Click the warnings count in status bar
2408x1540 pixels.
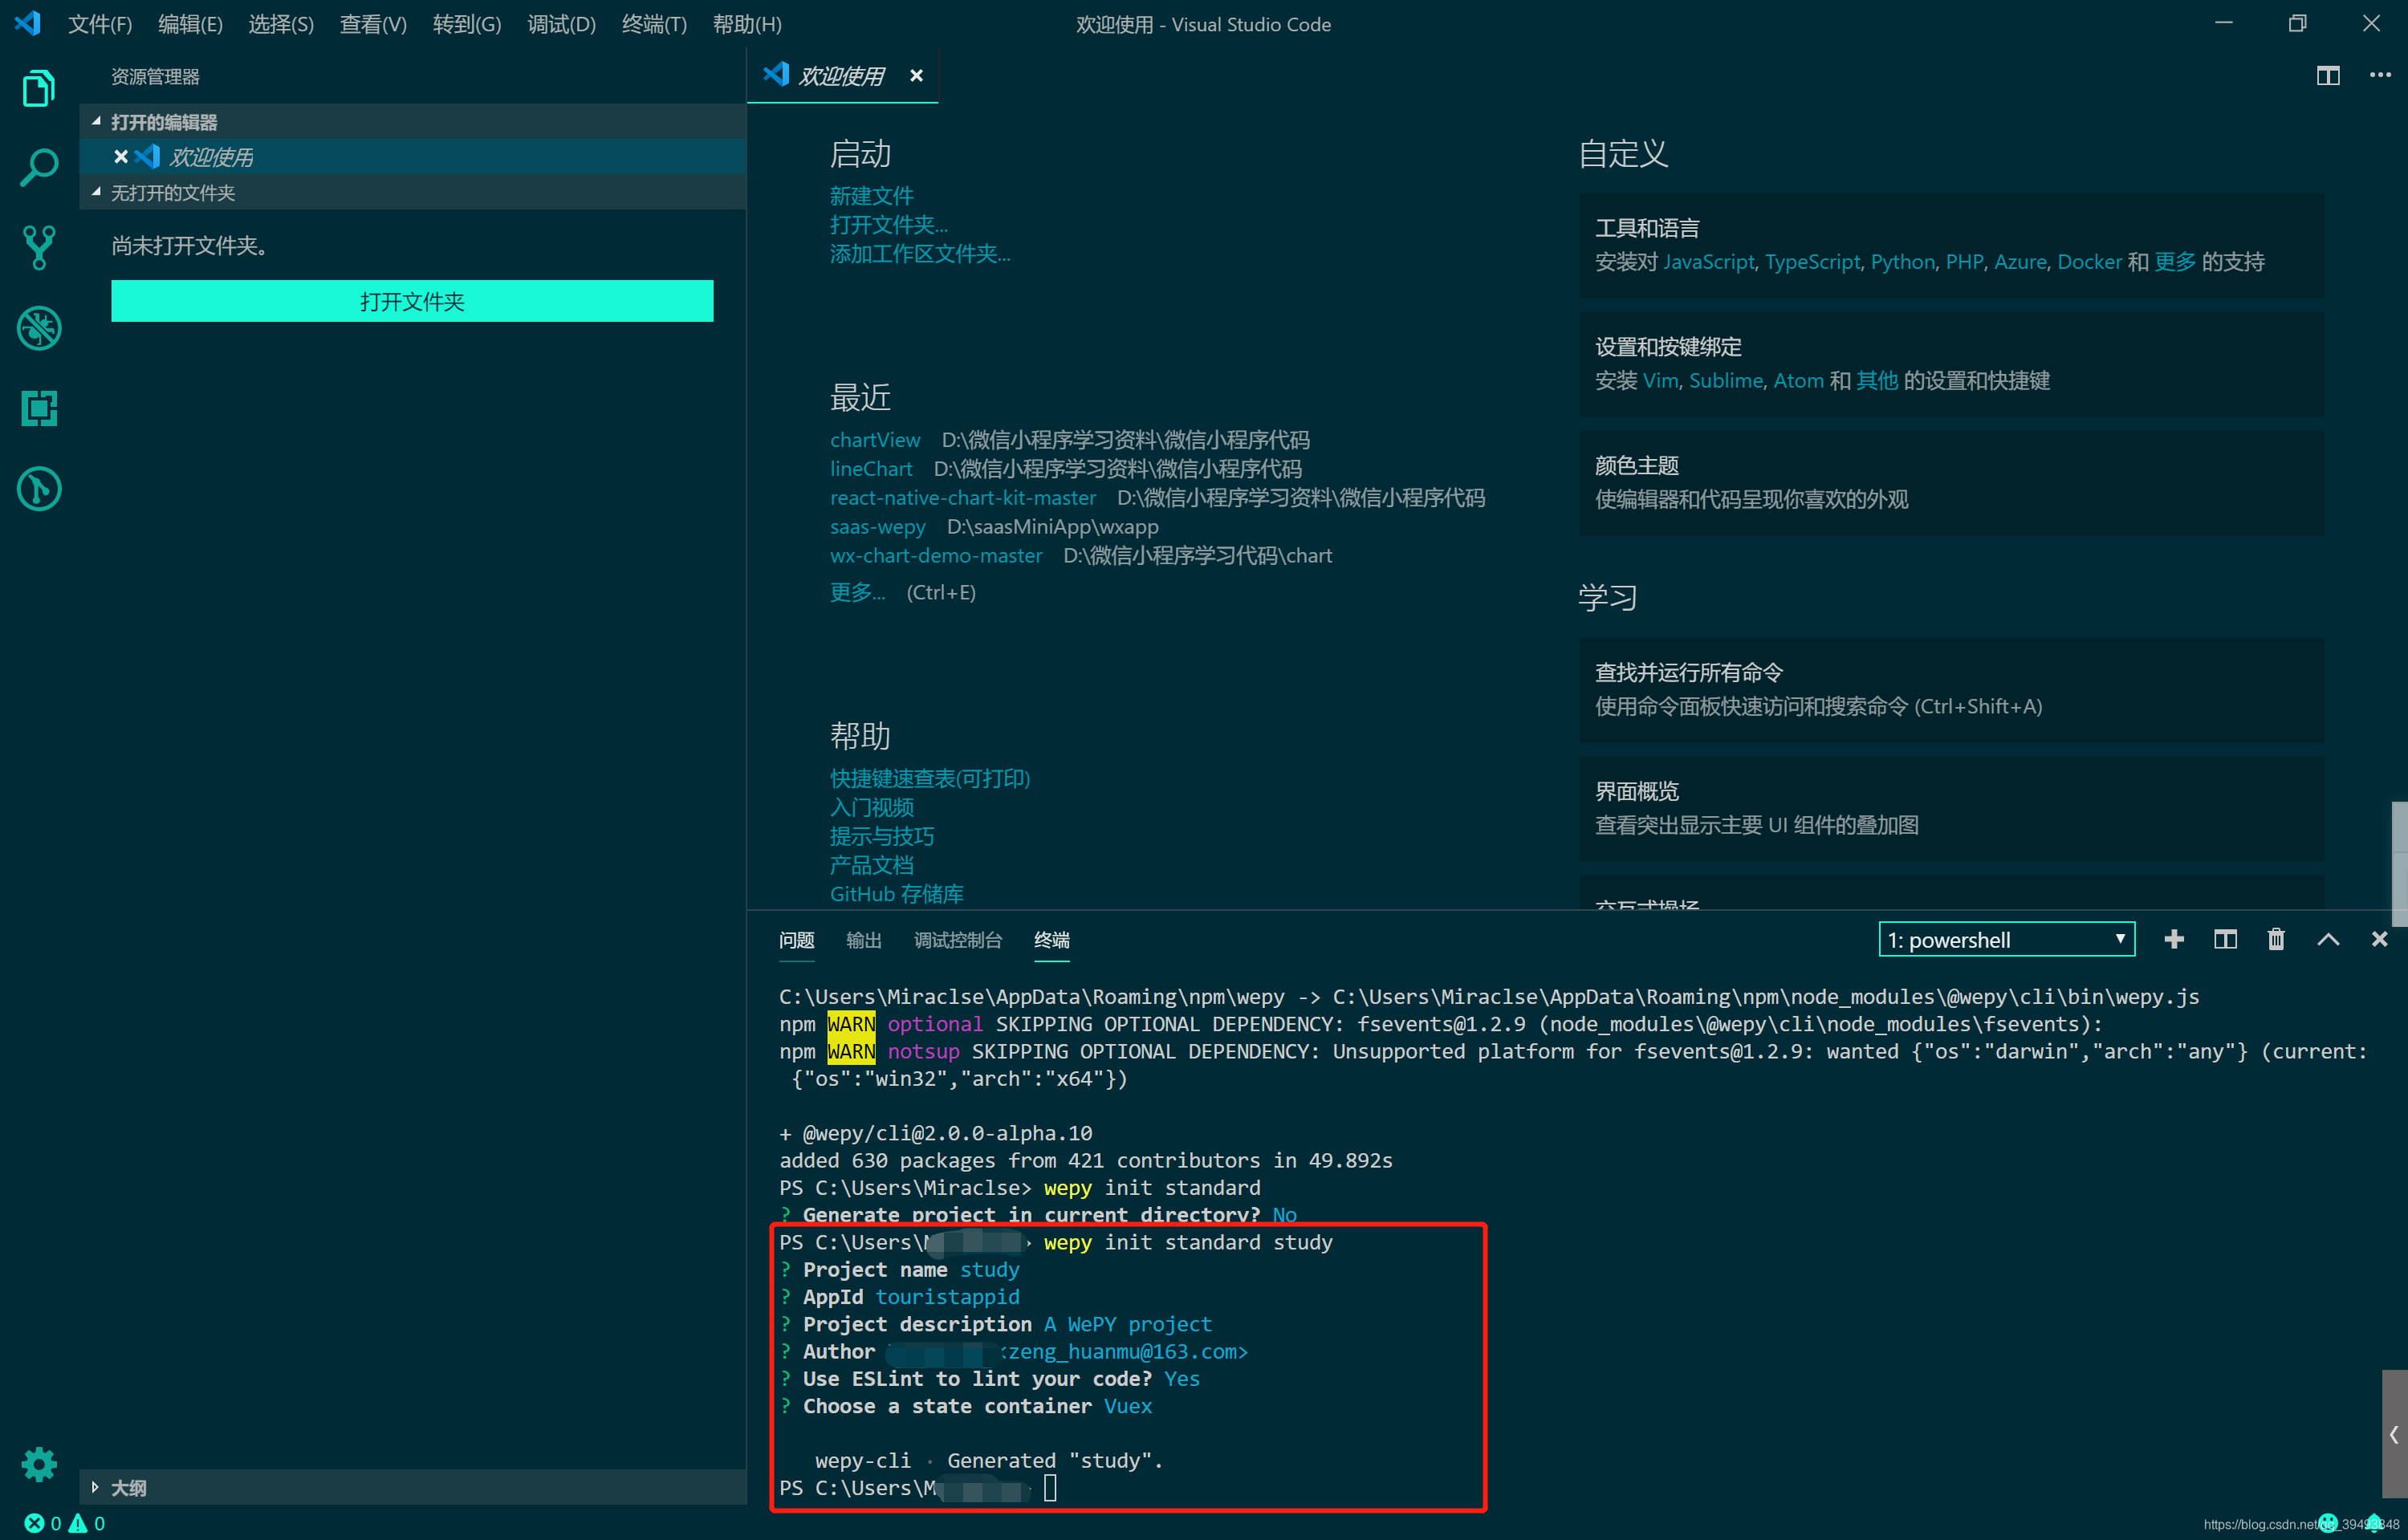pos(86,1523)
